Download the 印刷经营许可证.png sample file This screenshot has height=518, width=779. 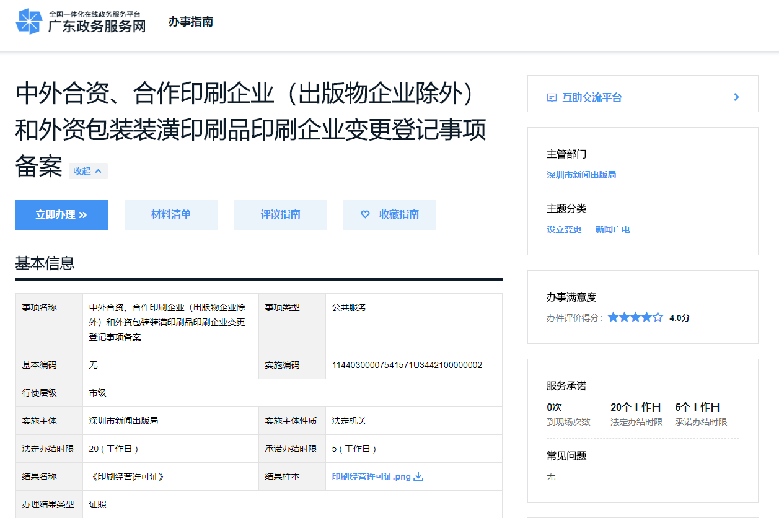(371, 476)
